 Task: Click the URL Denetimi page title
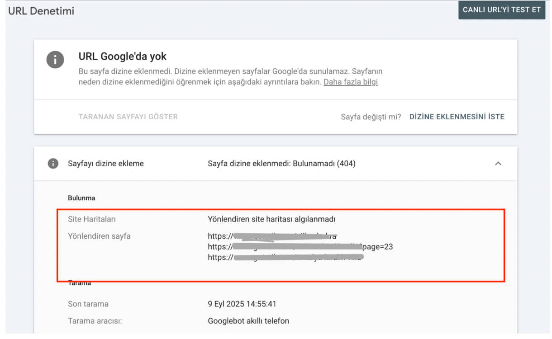[x=41, y=11]
